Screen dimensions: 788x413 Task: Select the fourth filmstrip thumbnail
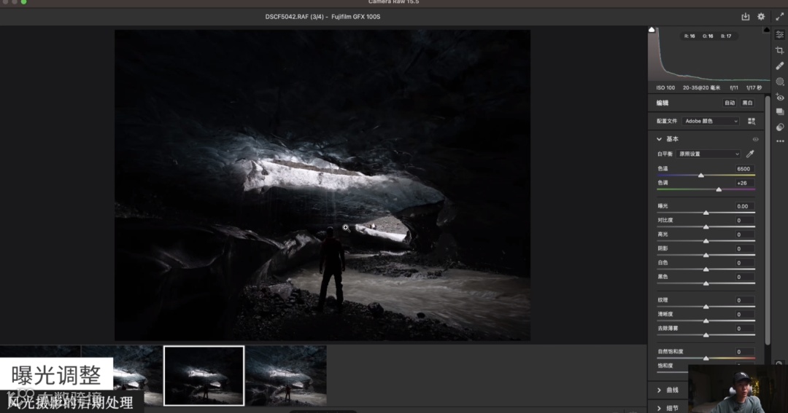pyautogui.click(x=286, y=374)
